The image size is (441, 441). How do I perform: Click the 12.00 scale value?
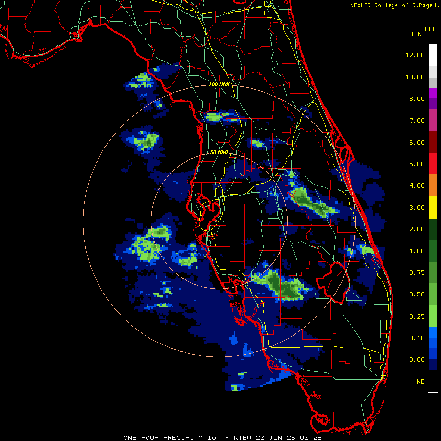tap(415, 55)
